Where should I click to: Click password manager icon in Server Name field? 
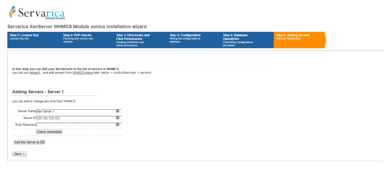coord(118,111)
